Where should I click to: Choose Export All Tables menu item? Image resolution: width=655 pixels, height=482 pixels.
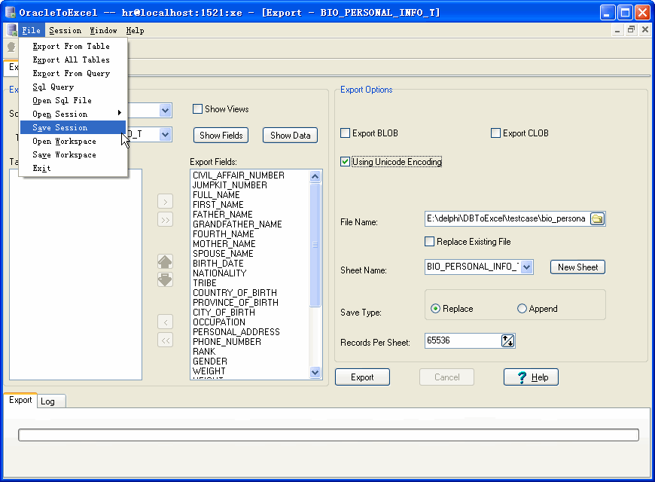[73, 59]
